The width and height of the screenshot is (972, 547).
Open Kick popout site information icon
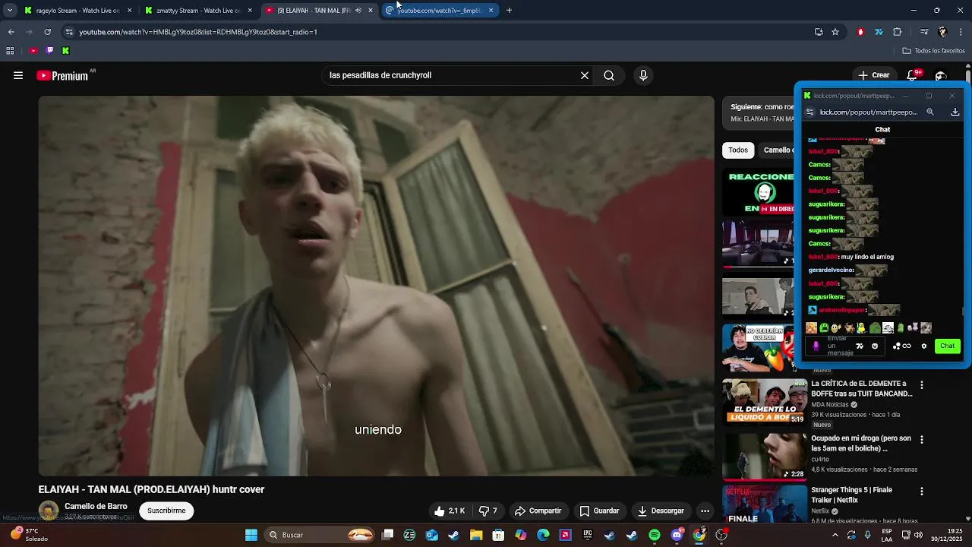pos(809,112)
